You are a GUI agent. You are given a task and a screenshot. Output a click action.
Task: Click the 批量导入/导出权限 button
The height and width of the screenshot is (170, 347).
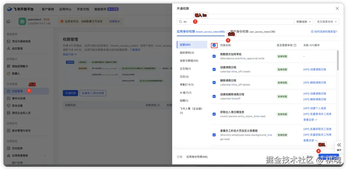93,93
